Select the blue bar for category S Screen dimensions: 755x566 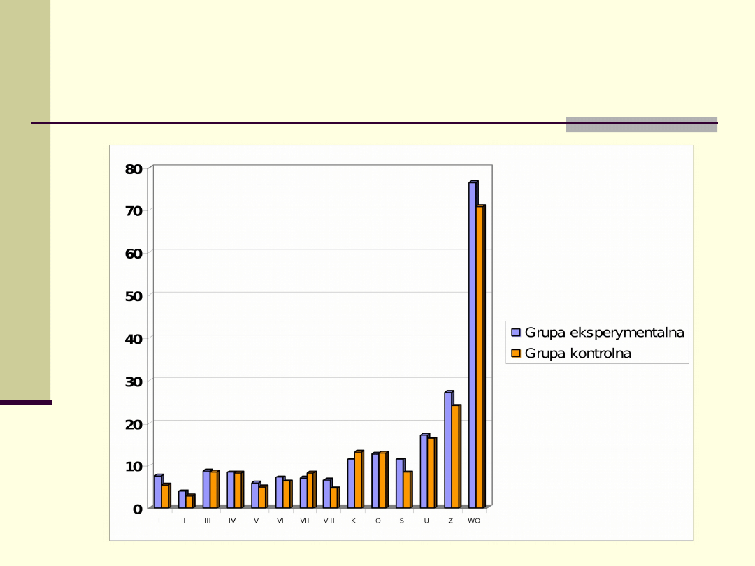[399, 483]
